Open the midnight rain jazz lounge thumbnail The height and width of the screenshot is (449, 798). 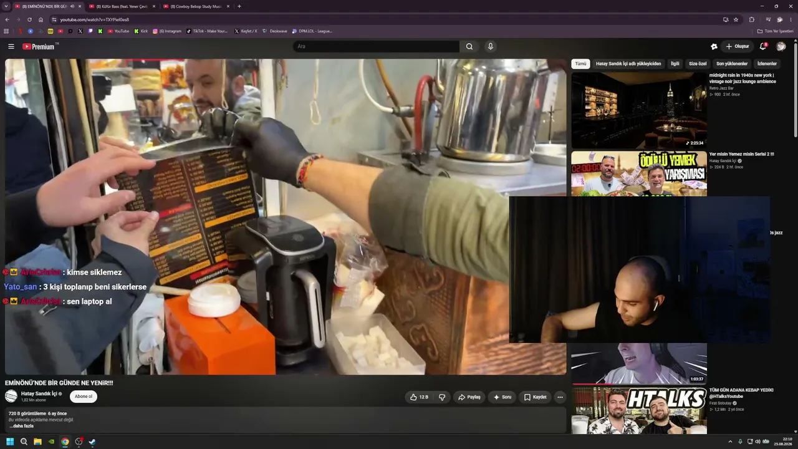coord(639,110)
